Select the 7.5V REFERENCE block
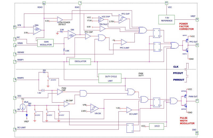Screen dimensions: 213x138 click(x=167, y=19)
